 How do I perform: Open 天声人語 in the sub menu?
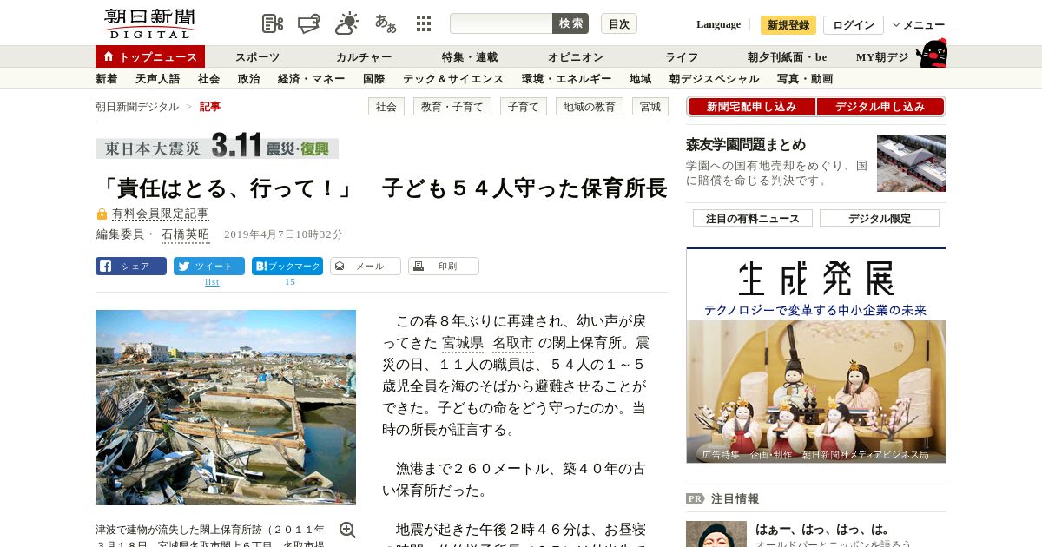pos(158,79)
